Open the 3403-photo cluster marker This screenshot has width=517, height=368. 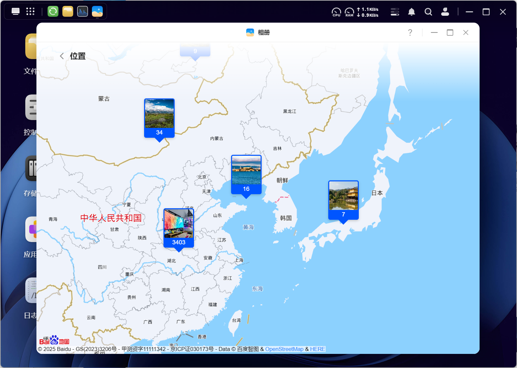point(179,230)
